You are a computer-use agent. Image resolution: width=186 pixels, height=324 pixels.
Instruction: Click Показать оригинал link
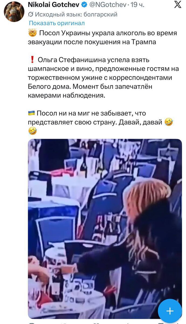(57, 23)
